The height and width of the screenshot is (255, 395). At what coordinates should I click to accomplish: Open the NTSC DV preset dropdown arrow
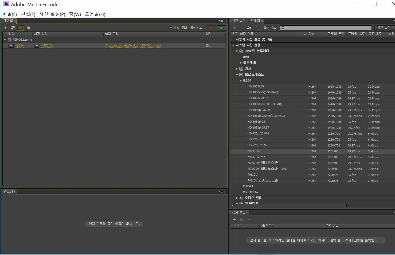(x=37, y=46)
